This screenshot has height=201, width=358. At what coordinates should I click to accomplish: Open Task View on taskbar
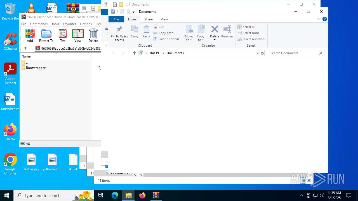101,195
